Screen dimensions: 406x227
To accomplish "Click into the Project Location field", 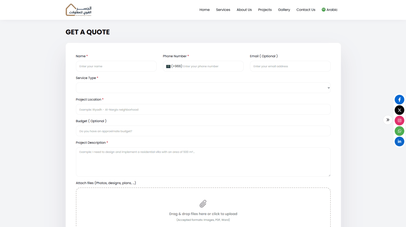I will click(x=203, y=109).
